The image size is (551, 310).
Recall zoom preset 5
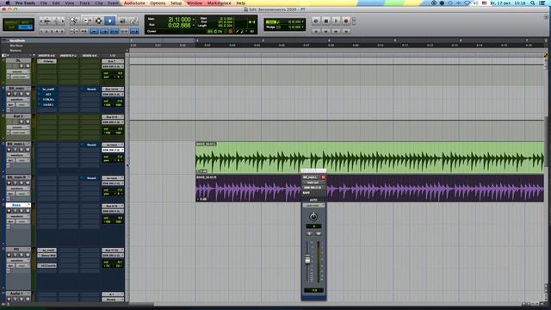(x=63, y=31)
